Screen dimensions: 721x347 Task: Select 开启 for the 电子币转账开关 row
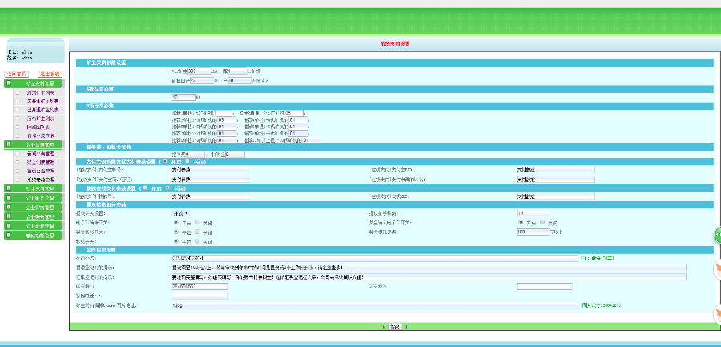pos(176,222)
